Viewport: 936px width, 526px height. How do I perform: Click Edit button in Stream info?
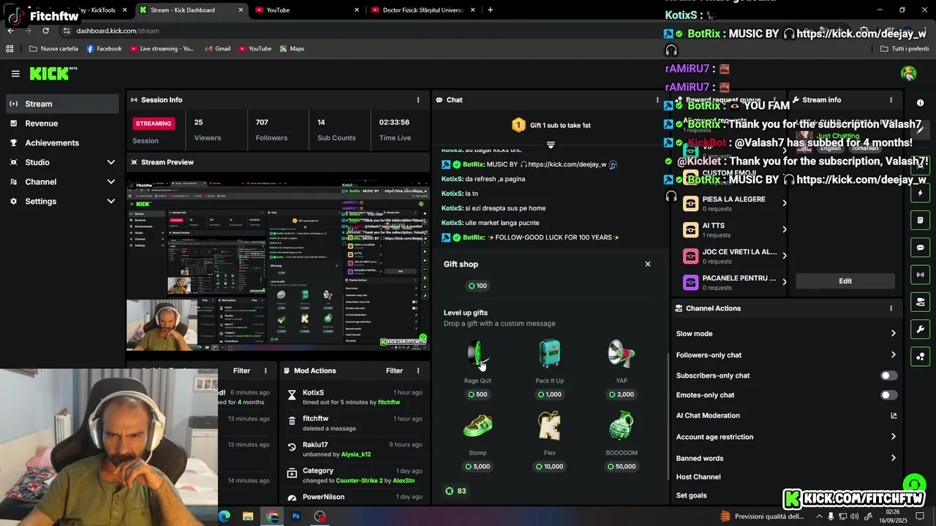pos(845,281)
